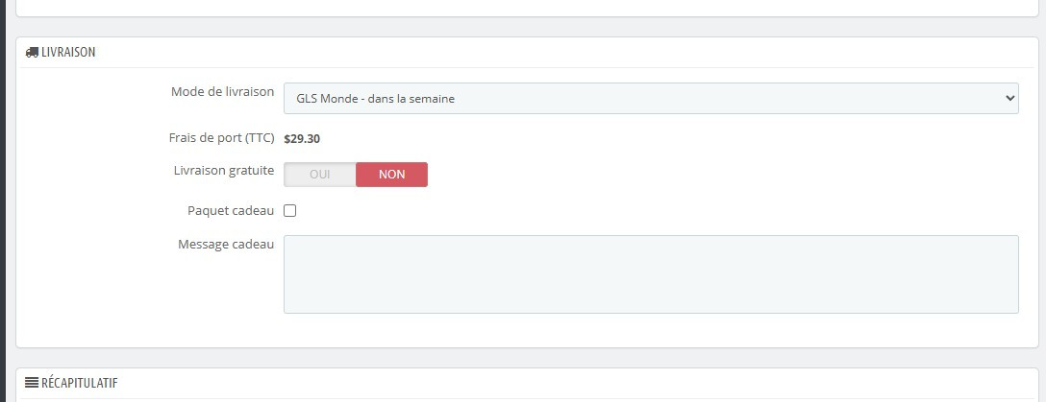Click the 'Message cadeau' label

226,245
